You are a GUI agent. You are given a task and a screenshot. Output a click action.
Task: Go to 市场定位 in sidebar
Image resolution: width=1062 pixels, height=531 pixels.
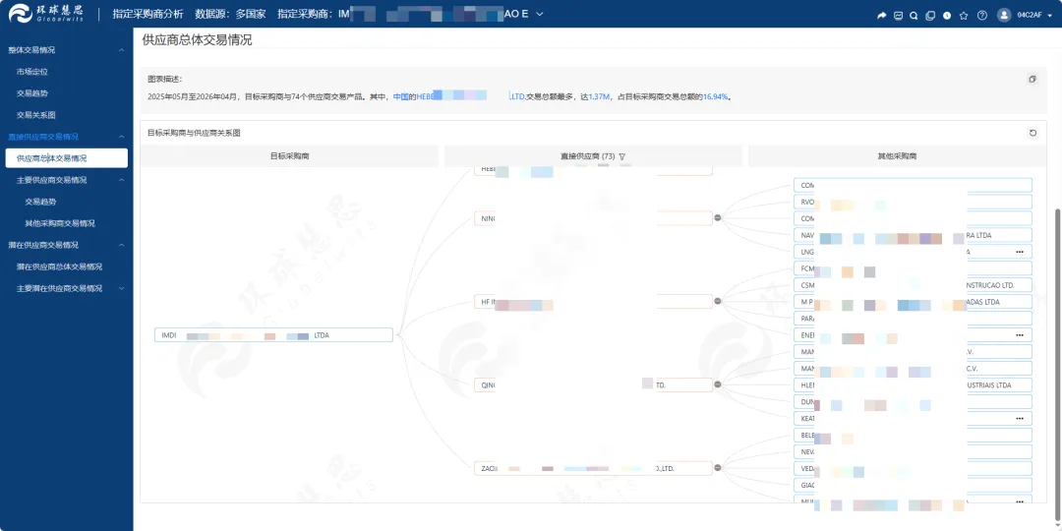pos(31,72)
